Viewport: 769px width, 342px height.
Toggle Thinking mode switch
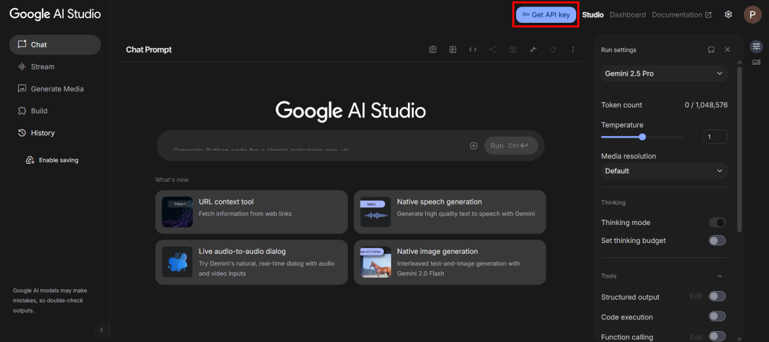pyautogui.click(x=717, y=223)
